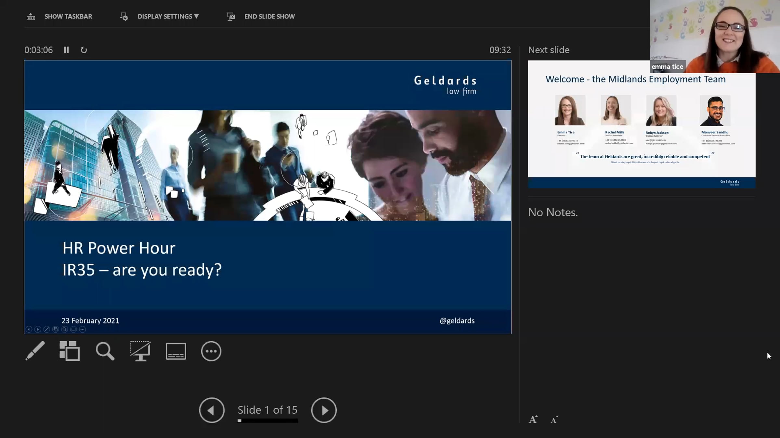The height and width of the screenshot is (438, 780).
Task: Click the elapsed time 0:03:06
Action: click(38, 50)
